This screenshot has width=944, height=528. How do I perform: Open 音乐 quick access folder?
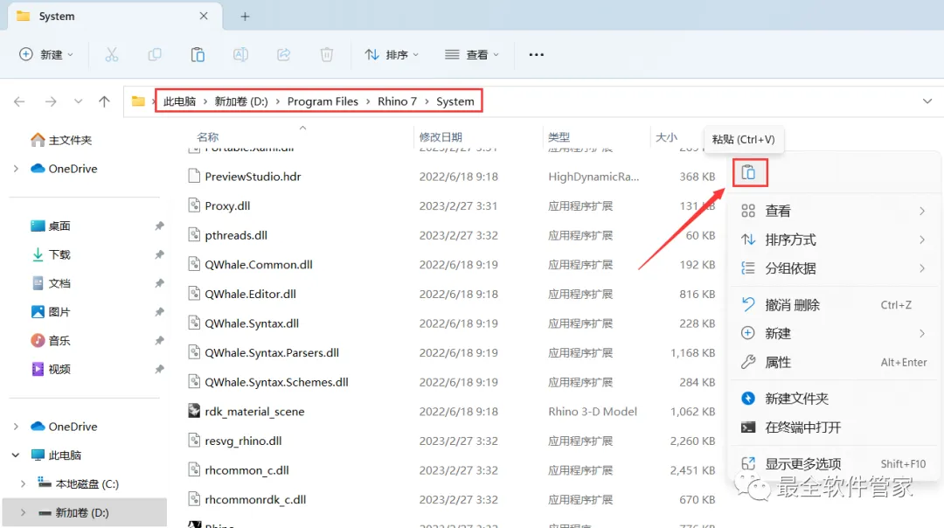pyautogui.click(x=51, y=341)
